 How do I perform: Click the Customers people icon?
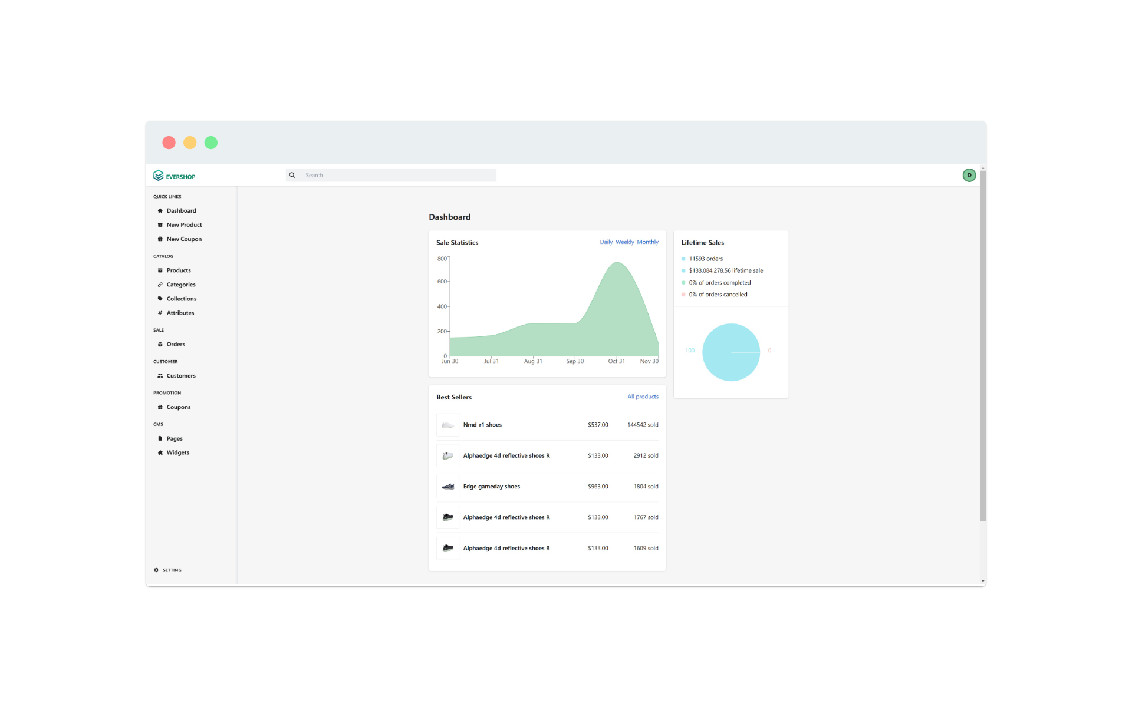click(x=160, y=376)
